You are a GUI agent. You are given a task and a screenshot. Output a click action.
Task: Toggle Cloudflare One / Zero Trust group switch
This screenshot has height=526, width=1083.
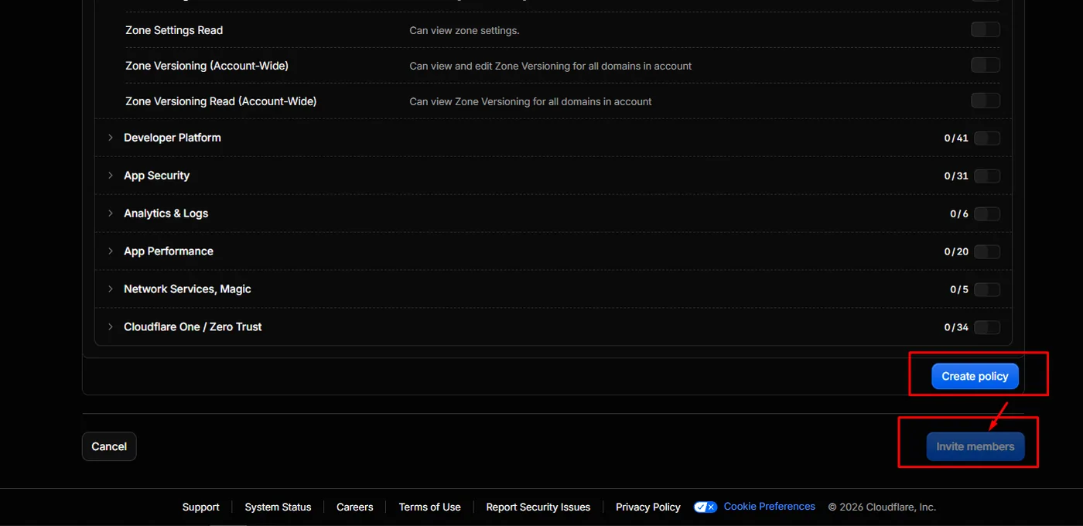[x=987, y=327]
